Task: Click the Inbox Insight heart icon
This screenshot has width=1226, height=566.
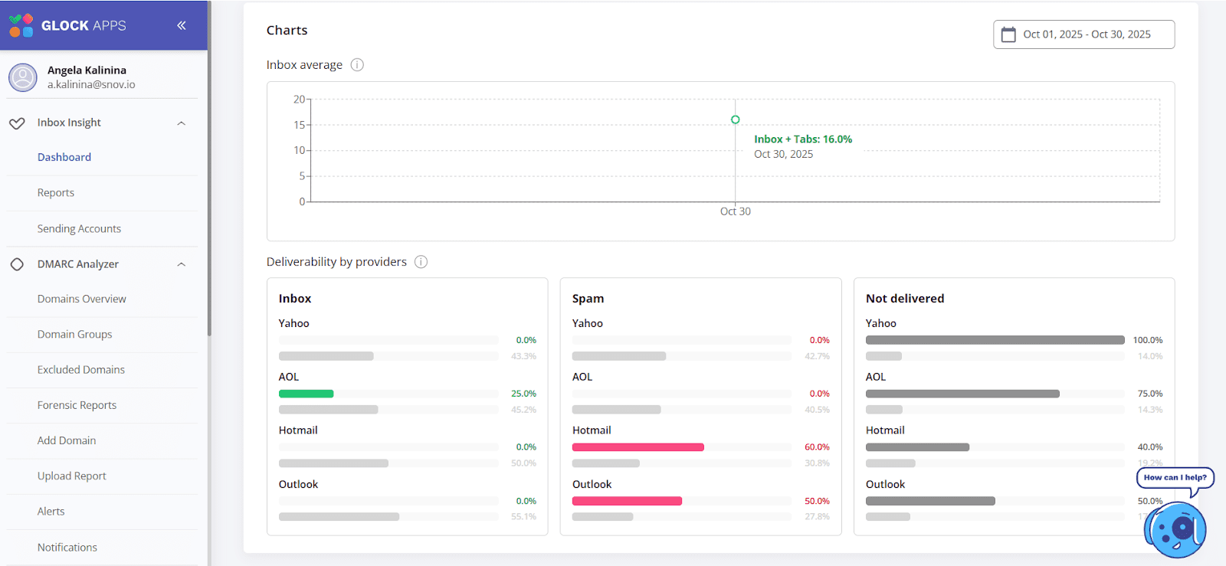Action: pos(17,123)
